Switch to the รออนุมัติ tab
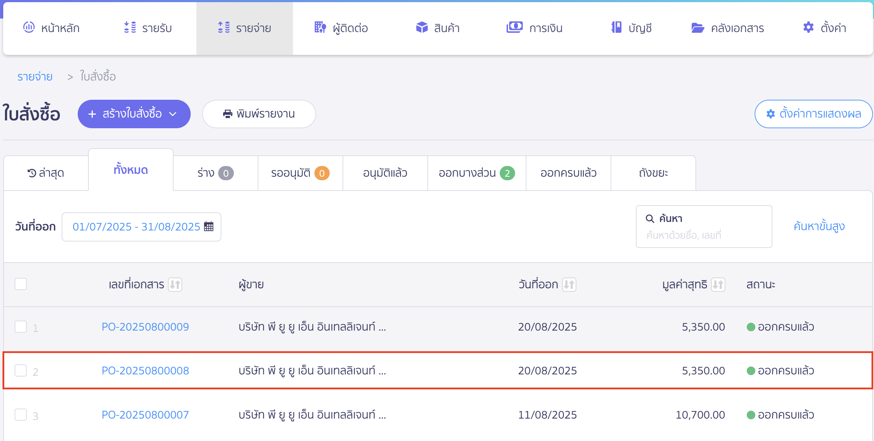Viewport: 874px width, 441px height. (x=300, y=173)
